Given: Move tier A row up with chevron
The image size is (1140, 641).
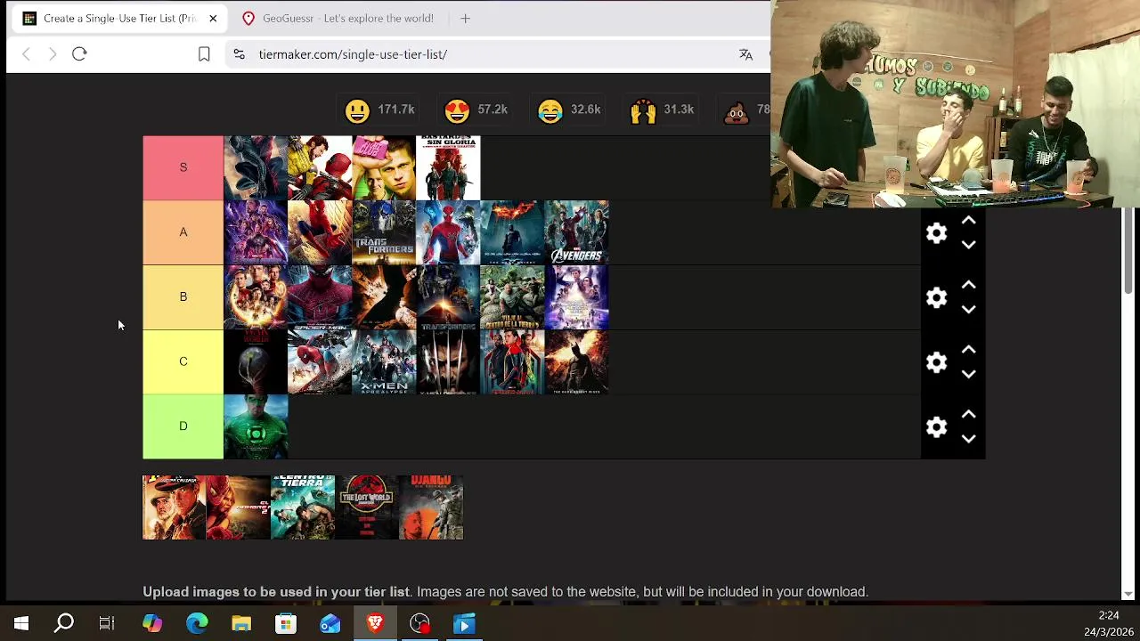Looking at the screenshot, I should [969, 221].
